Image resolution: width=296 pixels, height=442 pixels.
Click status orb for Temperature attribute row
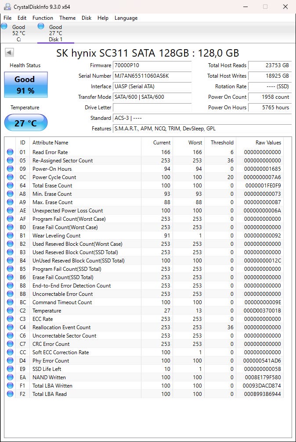pyautogui.click(x=10, y=311)
